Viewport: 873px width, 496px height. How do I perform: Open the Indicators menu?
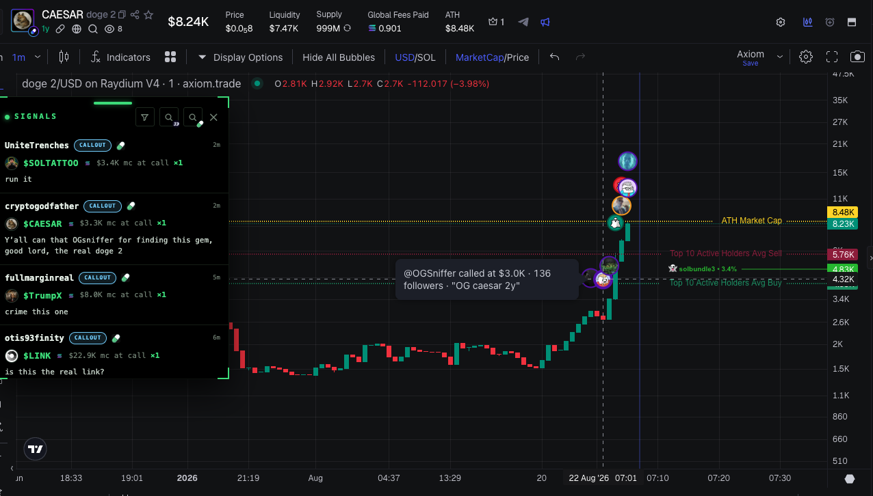(120, 57)
